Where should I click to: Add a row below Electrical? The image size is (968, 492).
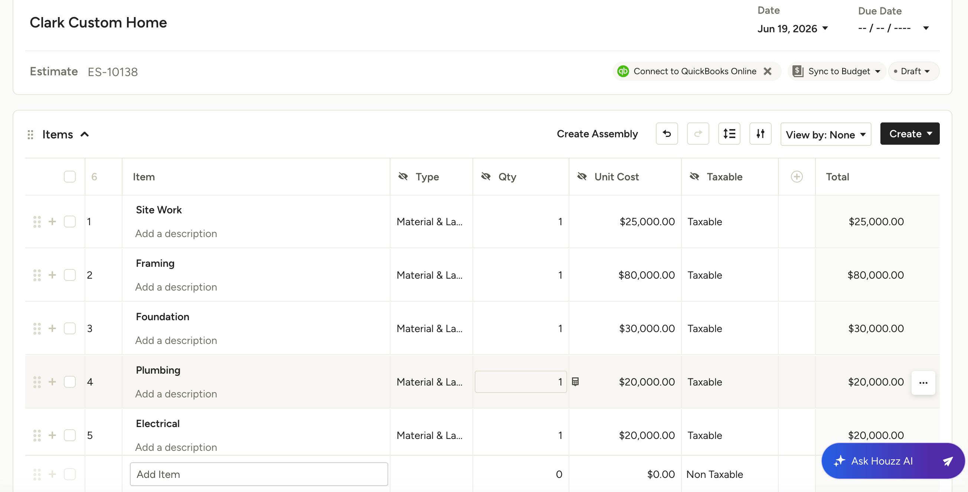coord(52,435)
